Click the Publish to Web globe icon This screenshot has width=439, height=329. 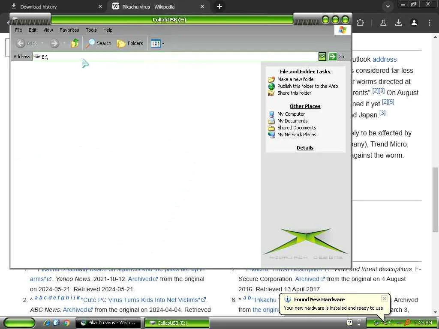click(271, 86)
